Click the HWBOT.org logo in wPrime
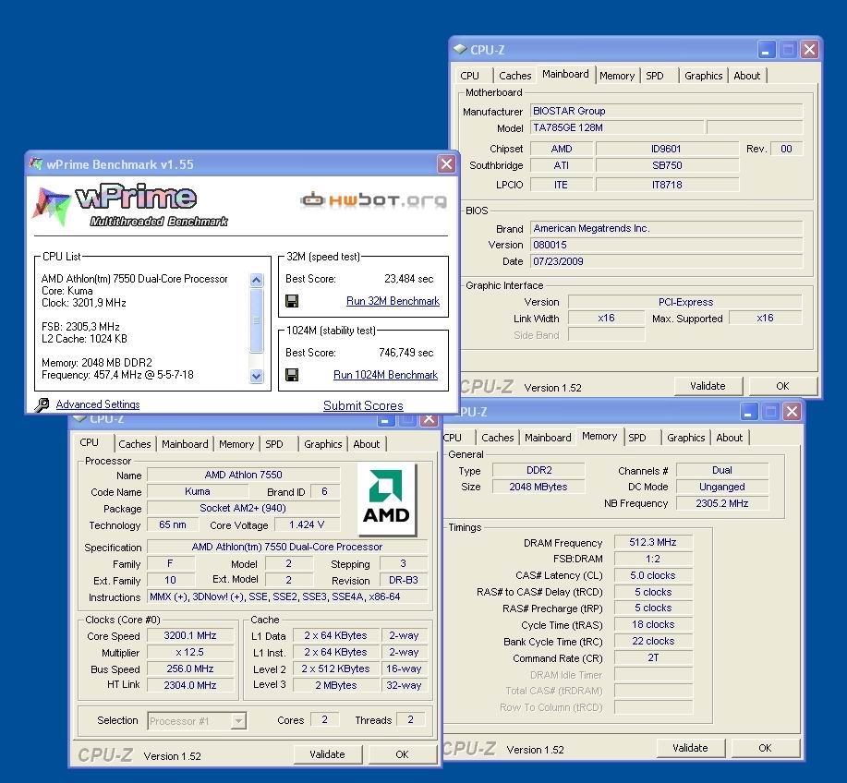This screenshot has width=847, height=783. [x=373, y=199]
